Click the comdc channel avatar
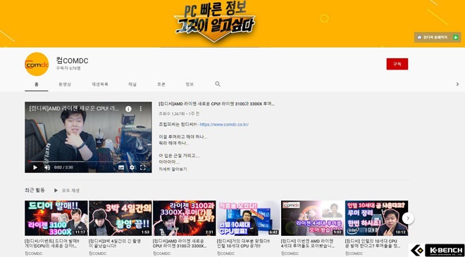This screenshot has height=257, width=465. pos(37,64)
